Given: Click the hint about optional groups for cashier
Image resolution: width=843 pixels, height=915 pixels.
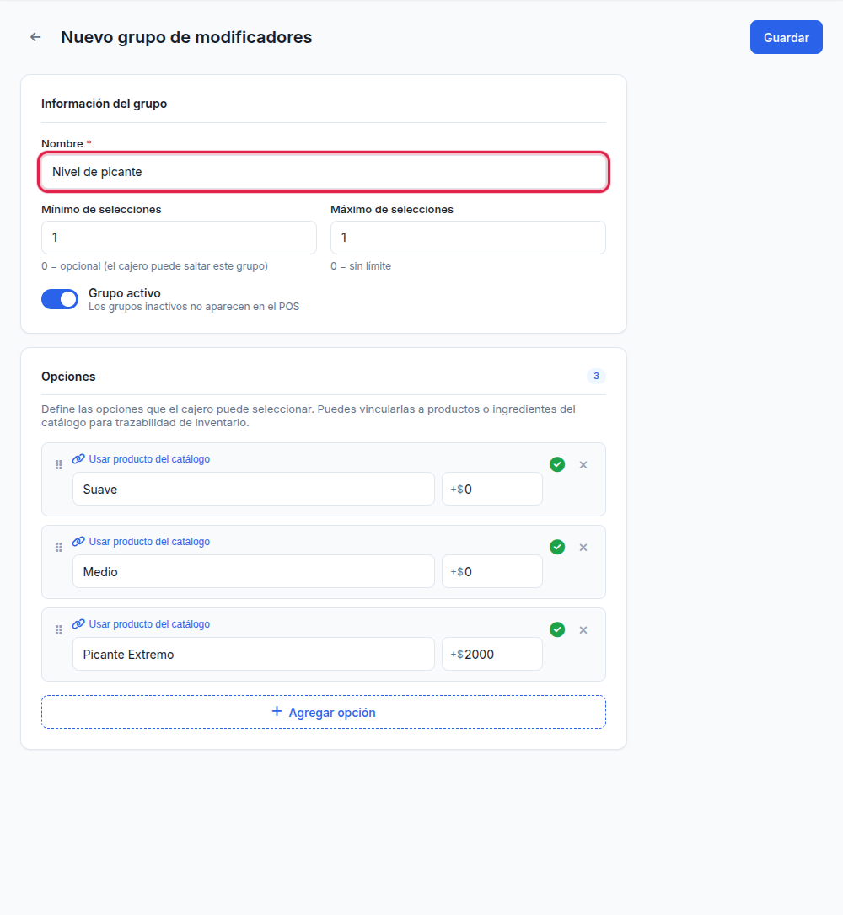Looking at the screenshot, I should click(155, 266).
